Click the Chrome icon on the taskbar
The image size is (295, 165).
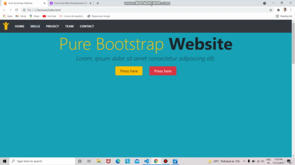coord(156,161)
